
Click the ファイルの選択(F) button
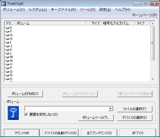(134, 109)
